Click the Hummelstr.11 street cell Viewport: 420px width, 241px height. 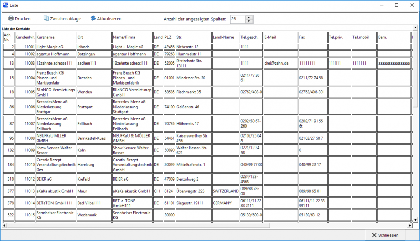coord(194,54)
